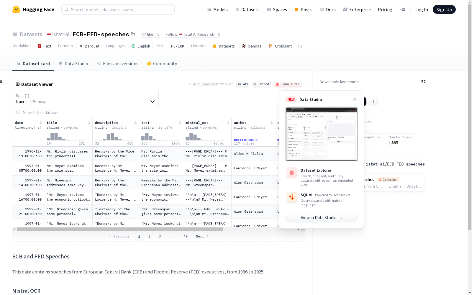Open the Data Studio preview thumbnail
The width and height of the screenshot is (472, 295).
(322, 134)
